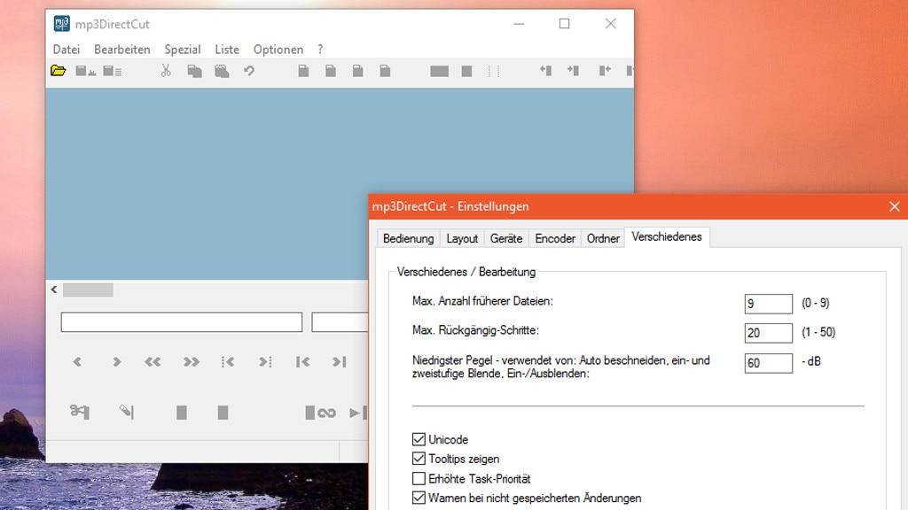Open the question mark help menu
Screen dimensions: 908x510
(320, 50)
